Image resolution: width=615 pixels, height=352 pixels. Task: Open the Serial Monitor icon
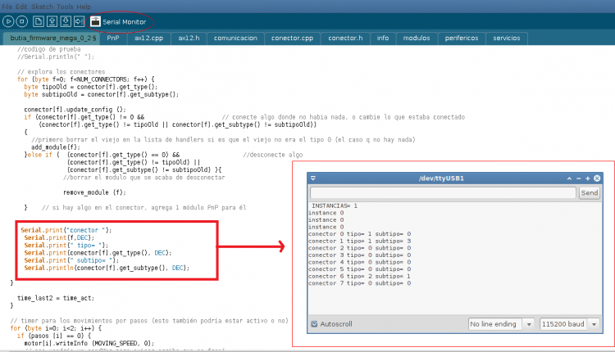96,20
